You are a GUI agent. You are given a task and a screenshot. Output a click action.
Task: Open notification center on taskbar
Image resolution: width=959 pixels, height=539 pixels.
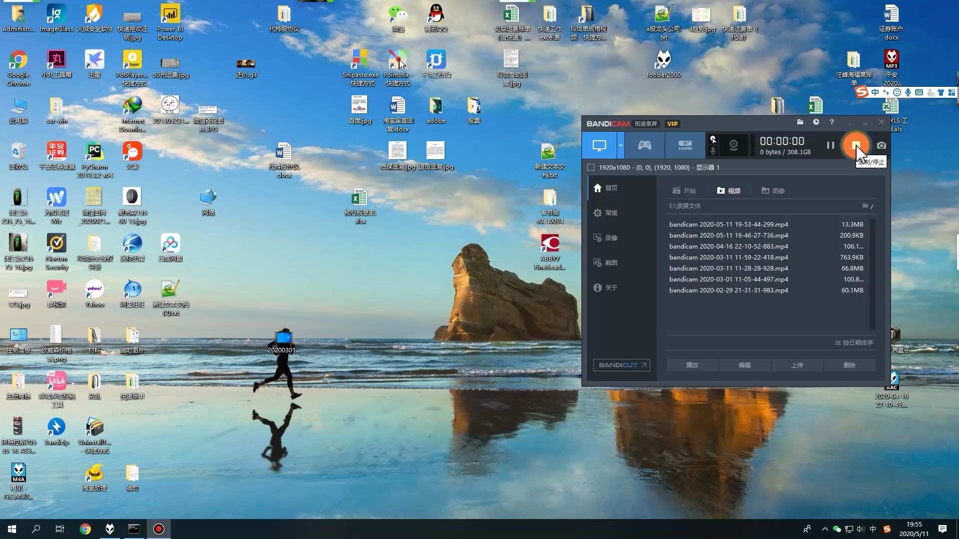click(x=943, y=529)
